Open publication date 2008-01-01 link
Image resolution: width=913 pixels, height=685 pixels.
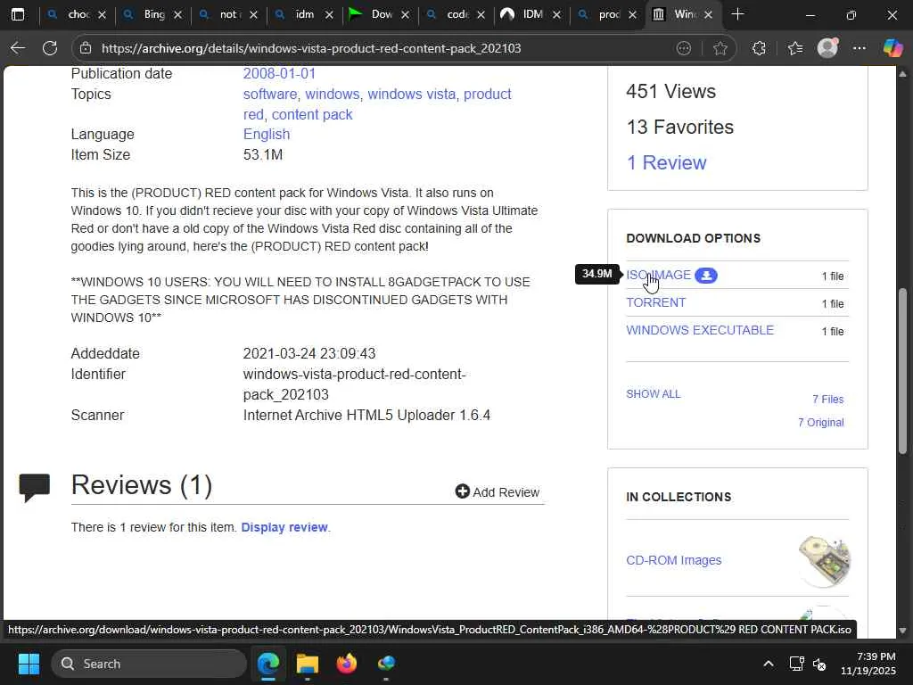click(279, 73)
